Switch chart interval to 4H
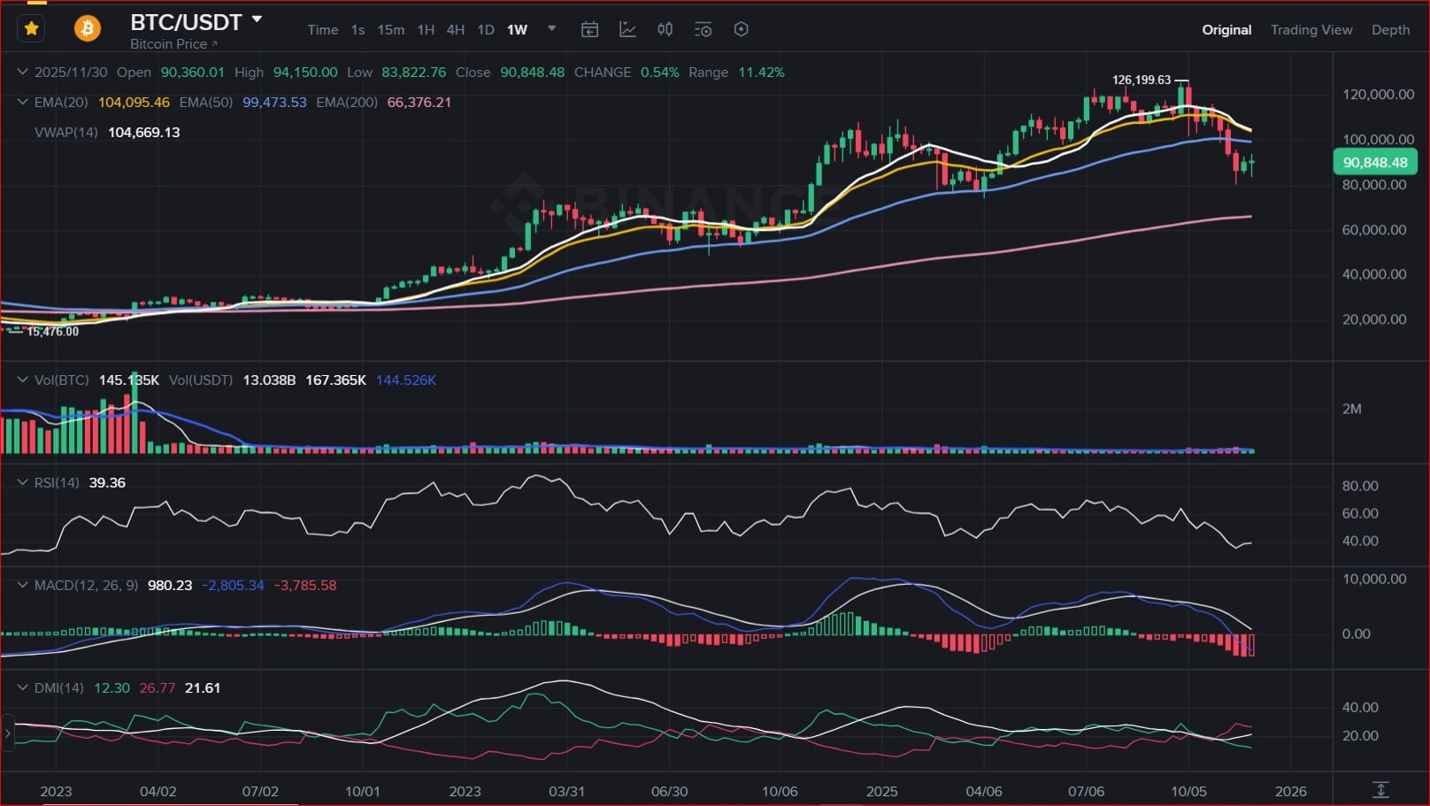1430x806 pixels. tap(455, 30)
